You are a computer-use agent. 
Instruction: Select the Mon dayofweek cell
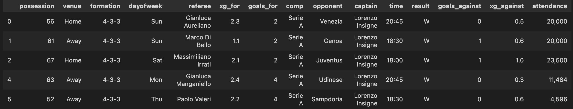[x=156, y=80]
